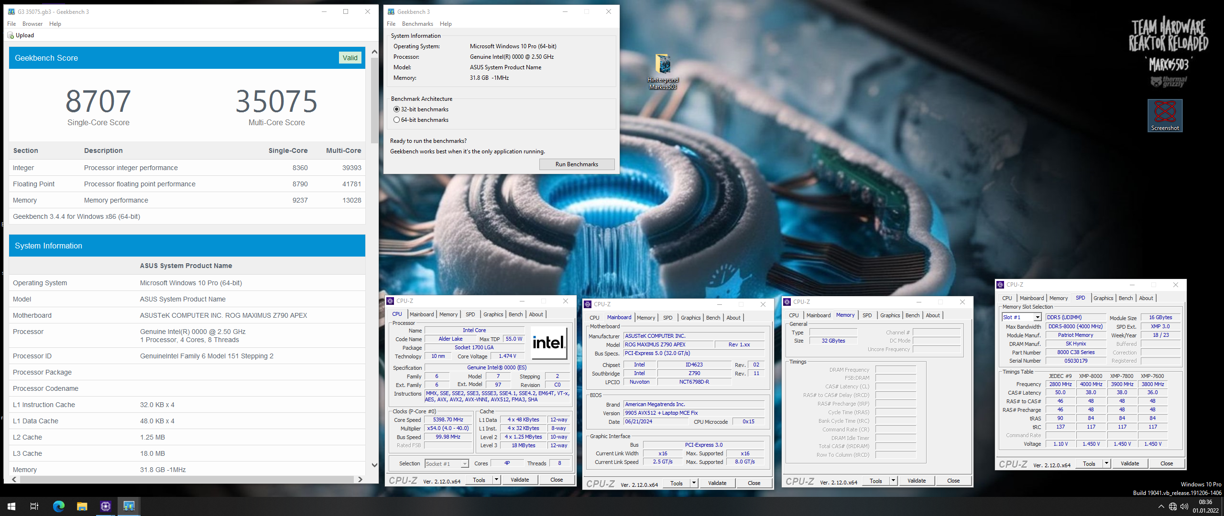Open Socket #1 selection dropdown
1224x516 pixels.
[464, 464]
